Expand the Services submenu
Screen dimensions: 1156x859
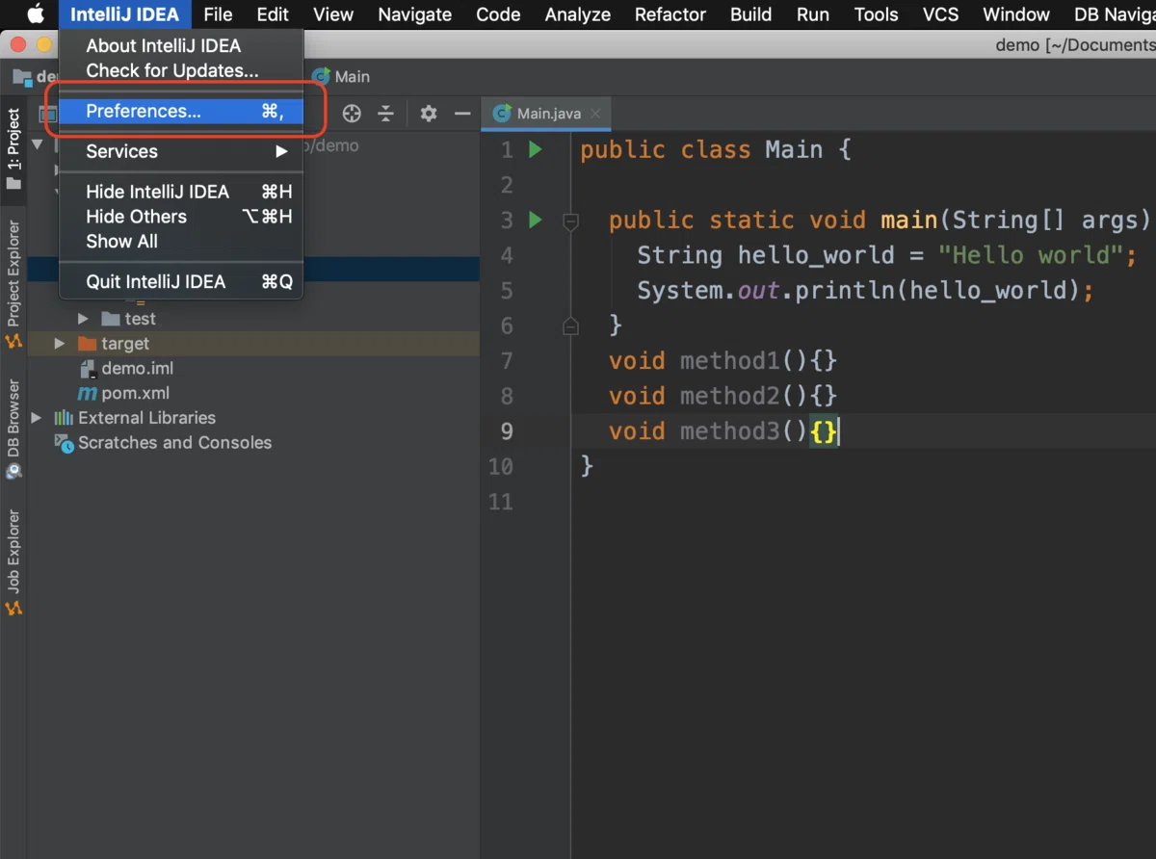(x=181, y=151)
